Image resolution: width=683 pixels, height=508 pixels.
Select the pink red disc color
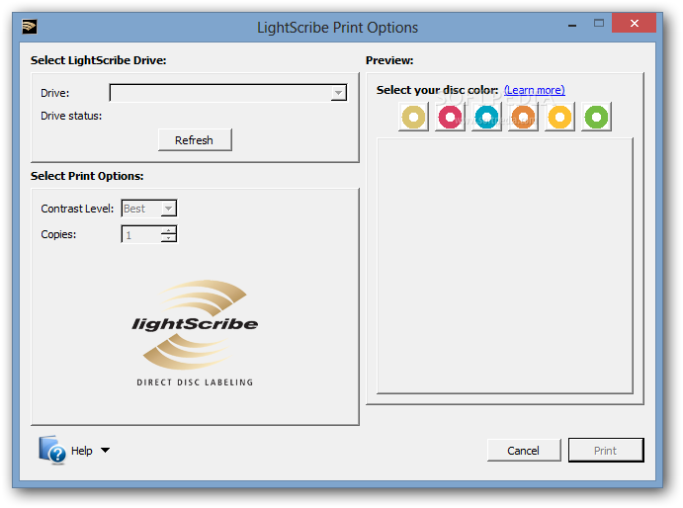(x=450, y=117)
